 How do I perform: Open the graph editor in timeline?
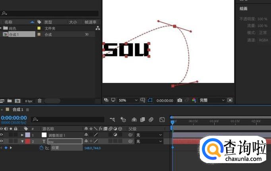coord(162,120)
